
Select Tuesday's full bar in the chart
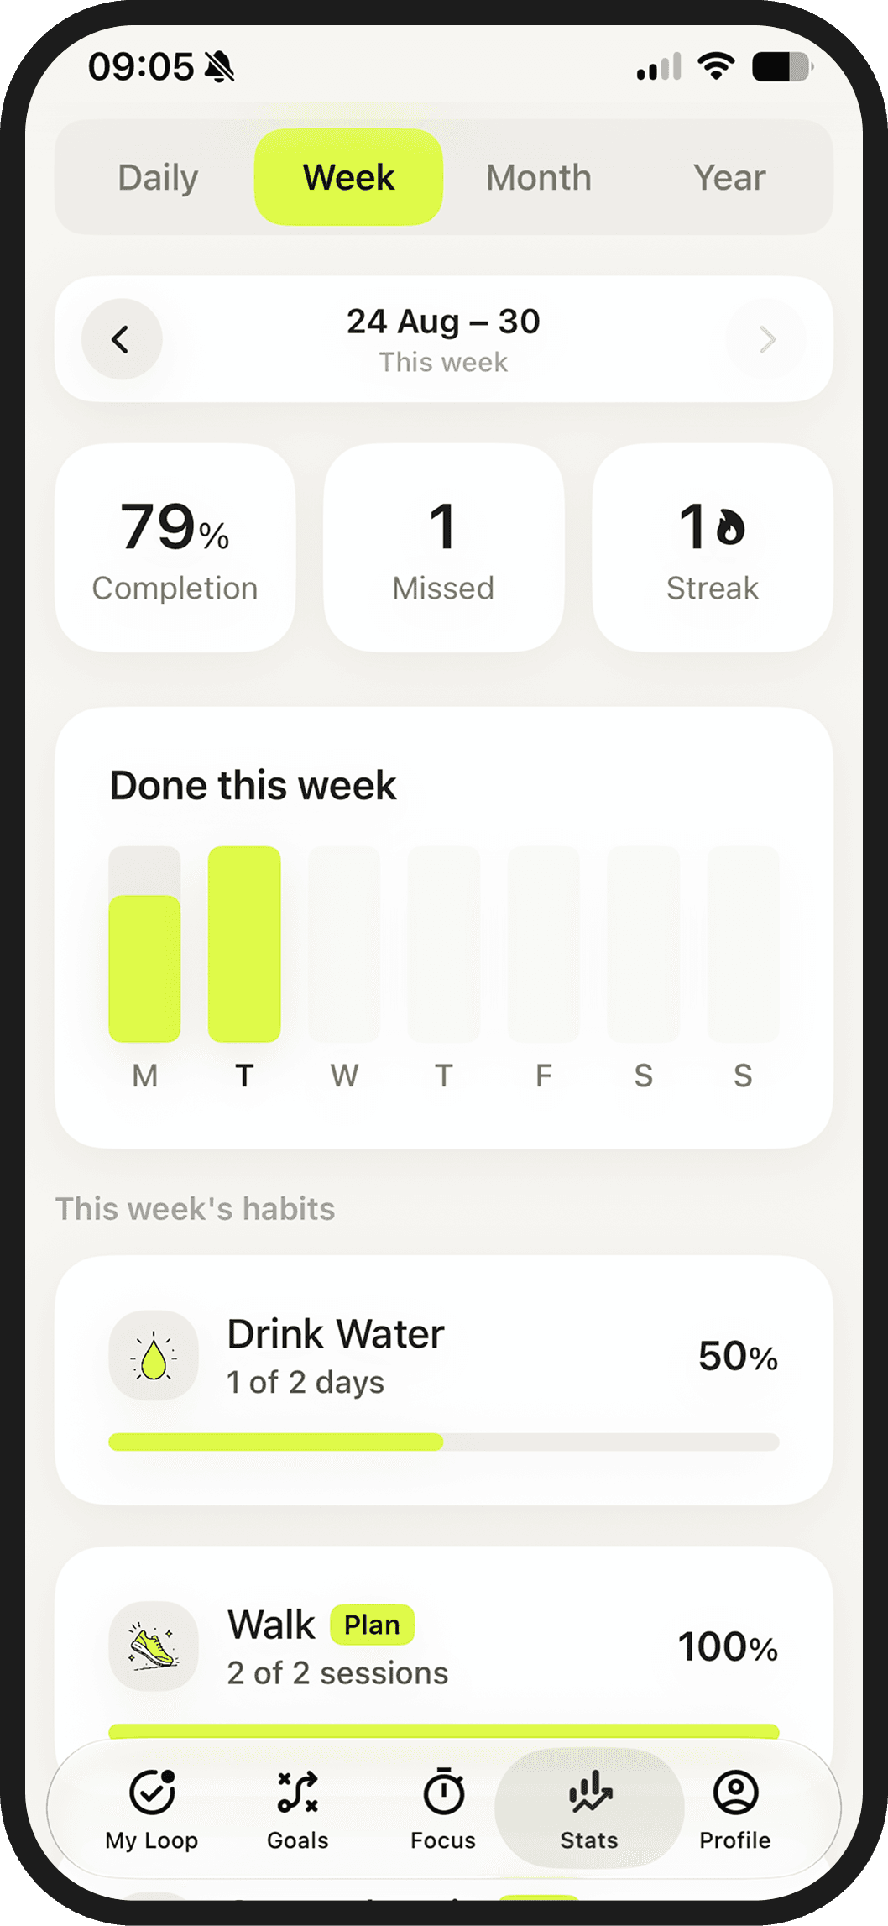(244, 944)
